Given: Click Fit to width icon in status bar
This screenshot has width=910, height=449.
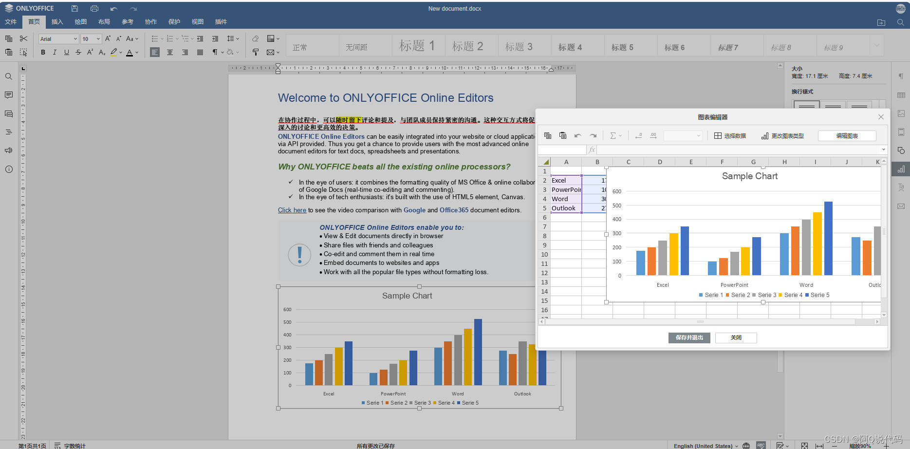Looking at the screenshot, I should click(x=819, y=446).
